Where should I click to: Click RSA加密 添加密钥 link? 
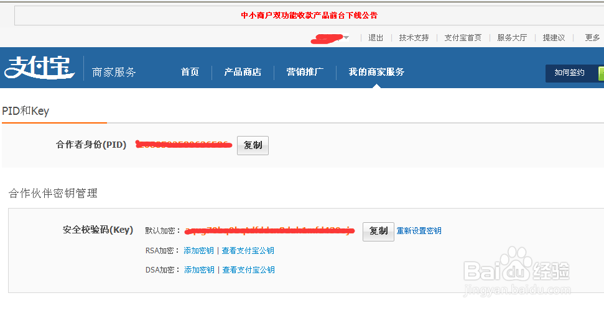(x=199, y=251)
